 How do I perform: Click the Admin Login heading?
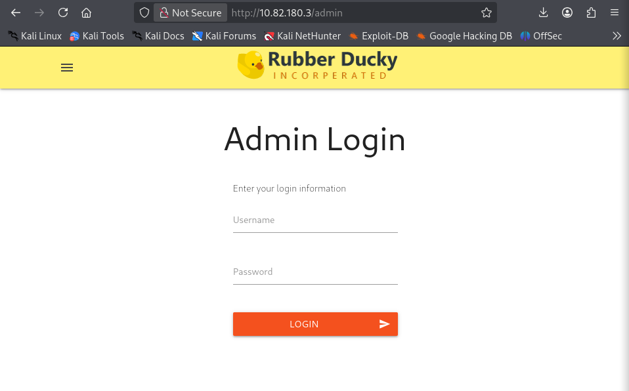(x=315, y=140)
